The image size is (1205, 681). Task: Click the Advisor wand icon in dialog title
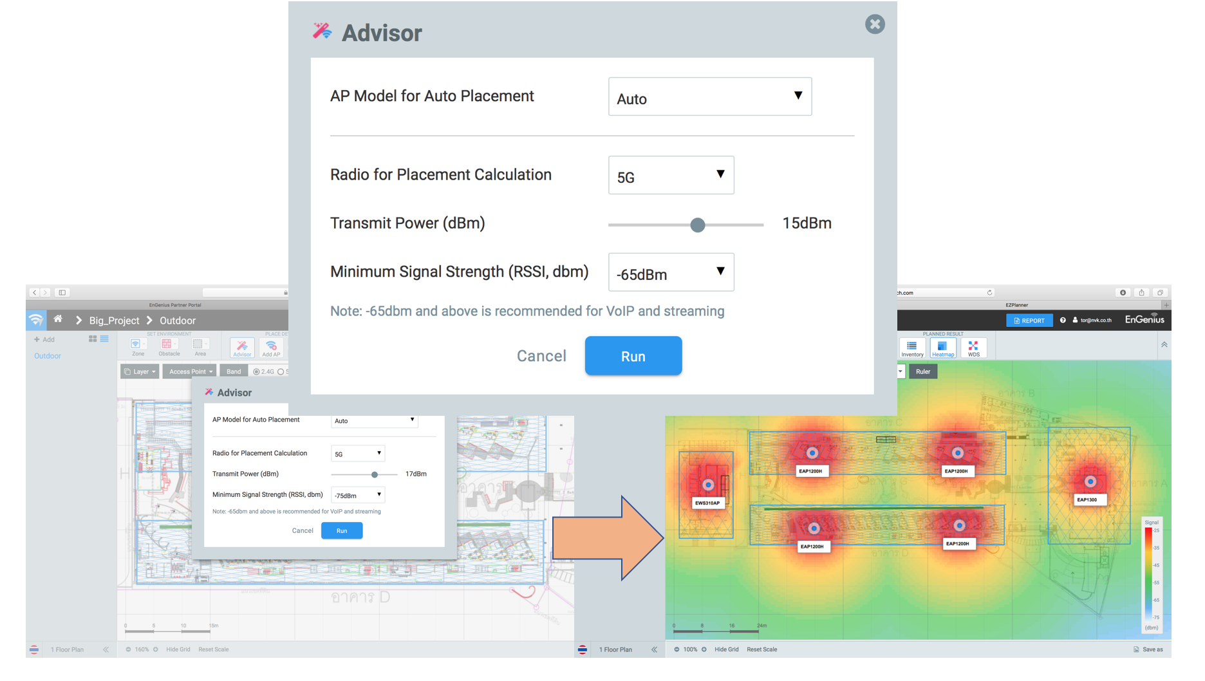[322, 31]
